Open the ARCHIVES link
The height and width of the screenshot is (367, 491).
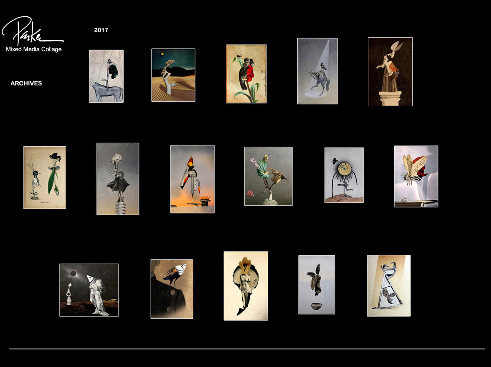pos(26,83)
